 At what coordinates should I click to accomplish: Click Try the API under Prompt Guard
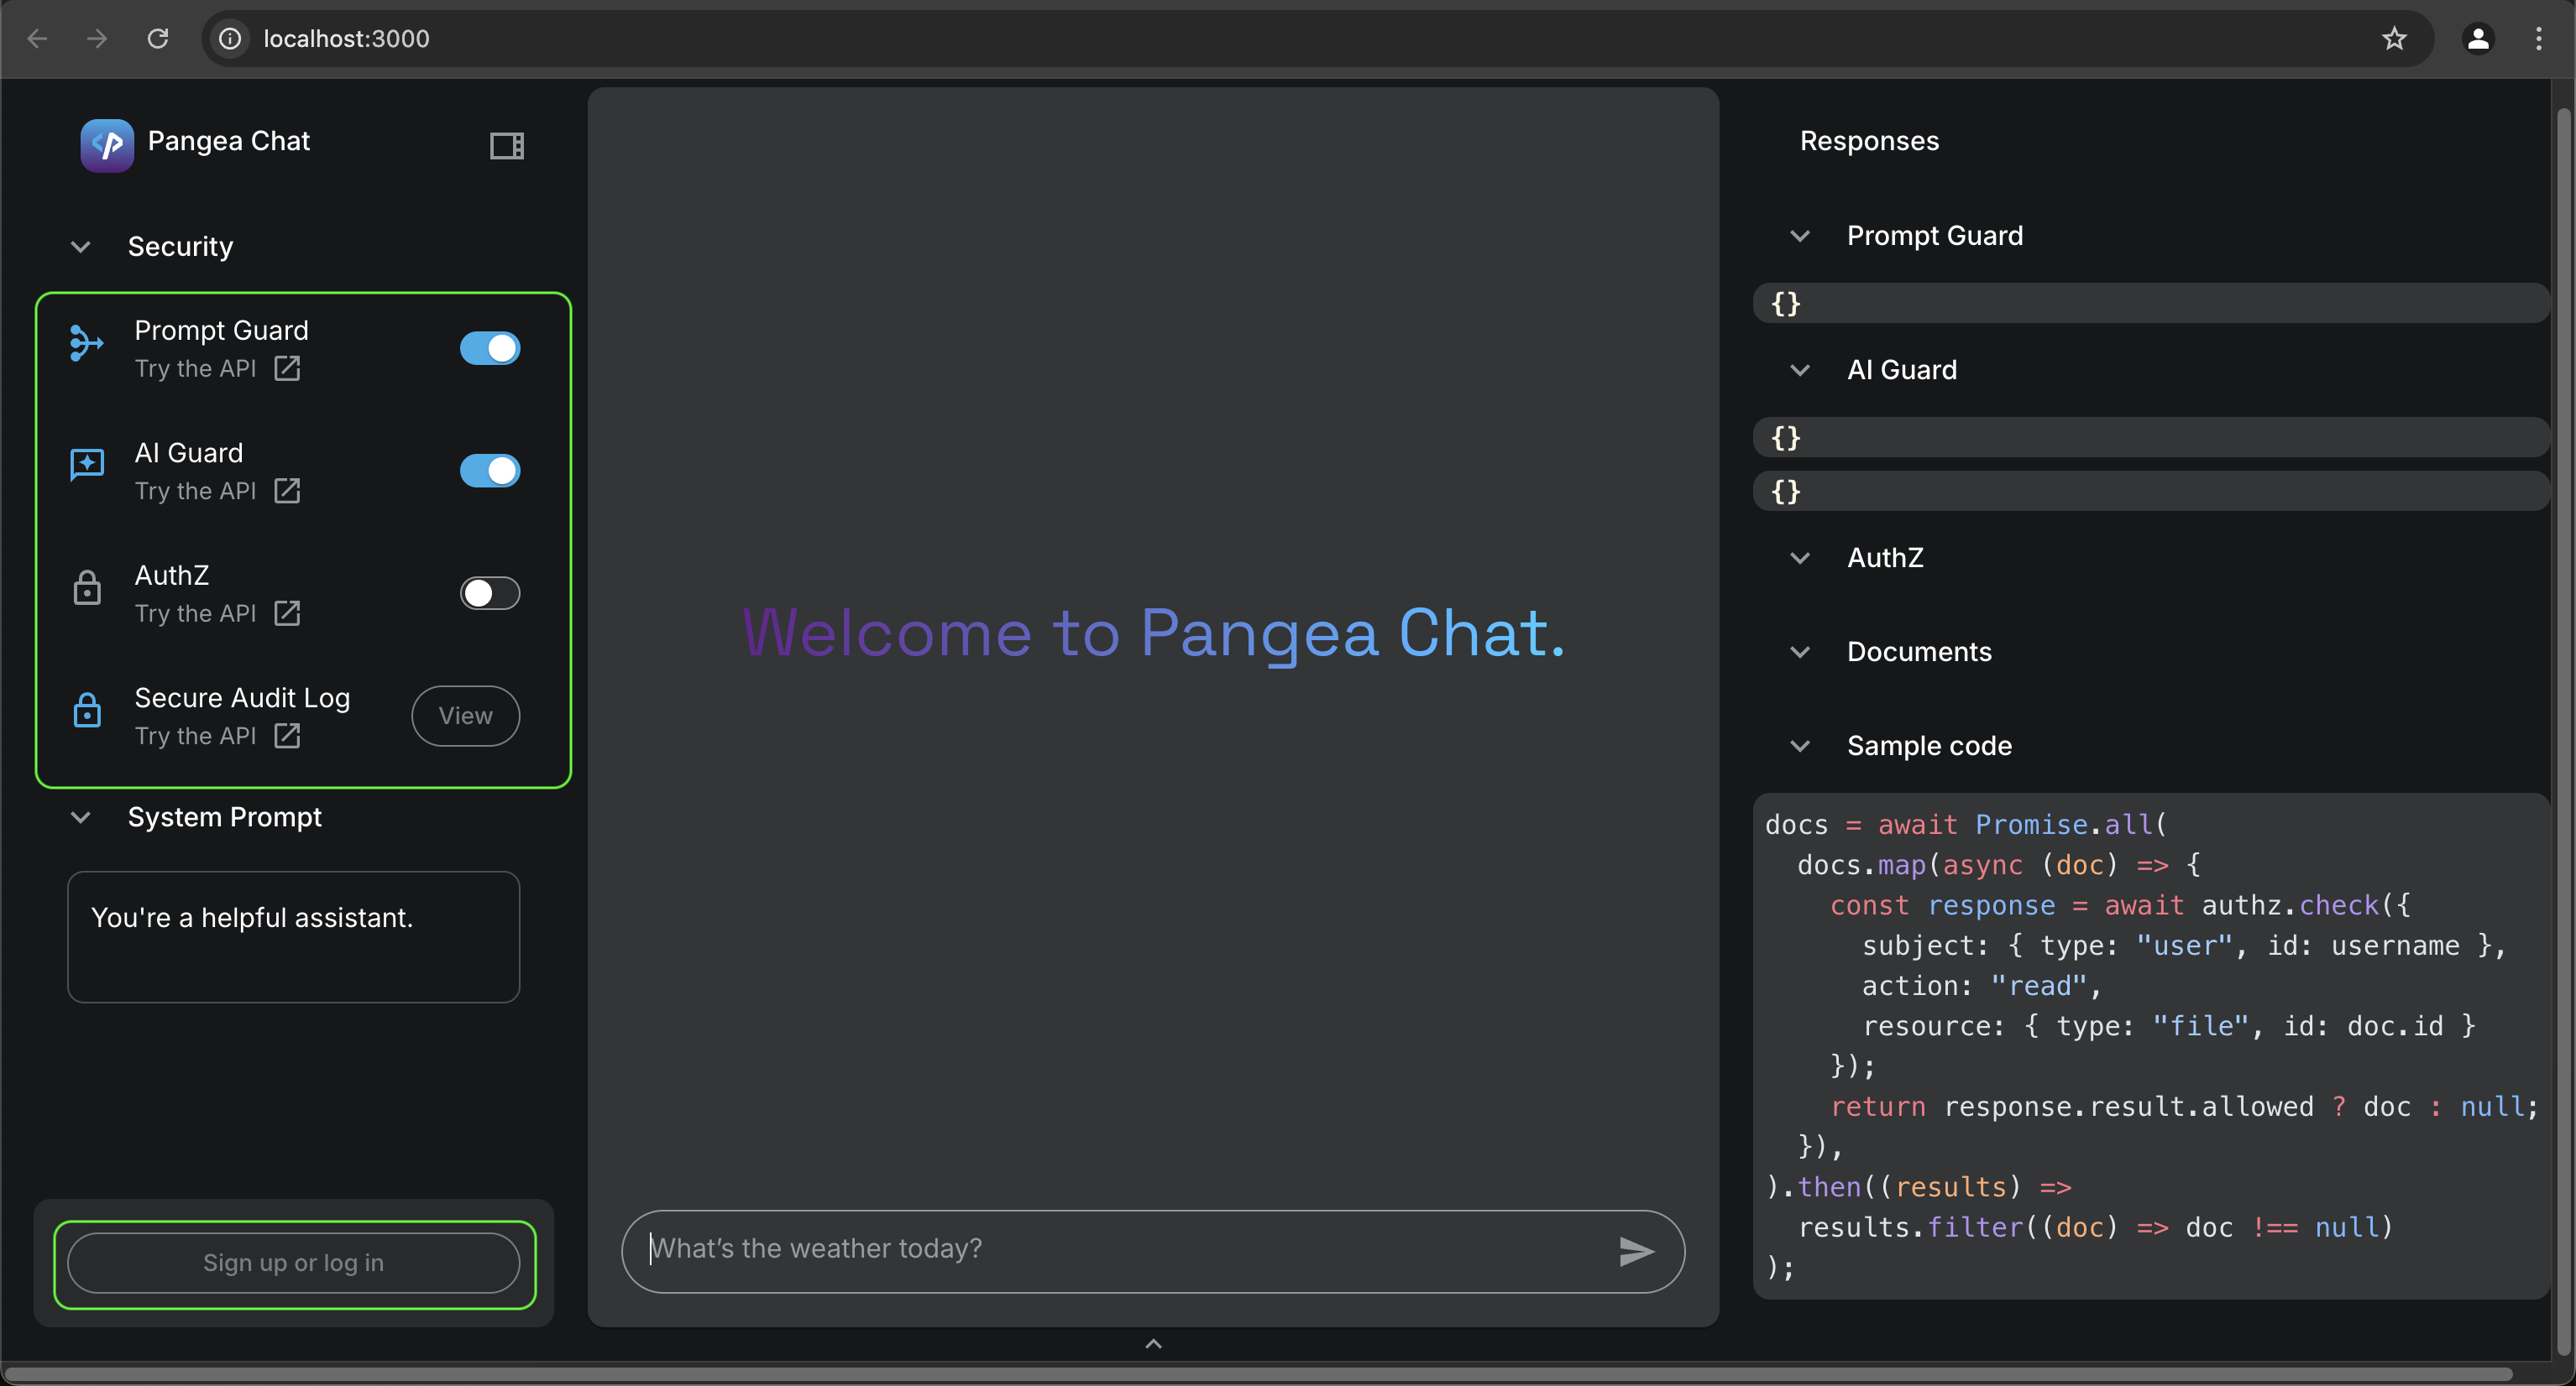click(x=196, y=369)
